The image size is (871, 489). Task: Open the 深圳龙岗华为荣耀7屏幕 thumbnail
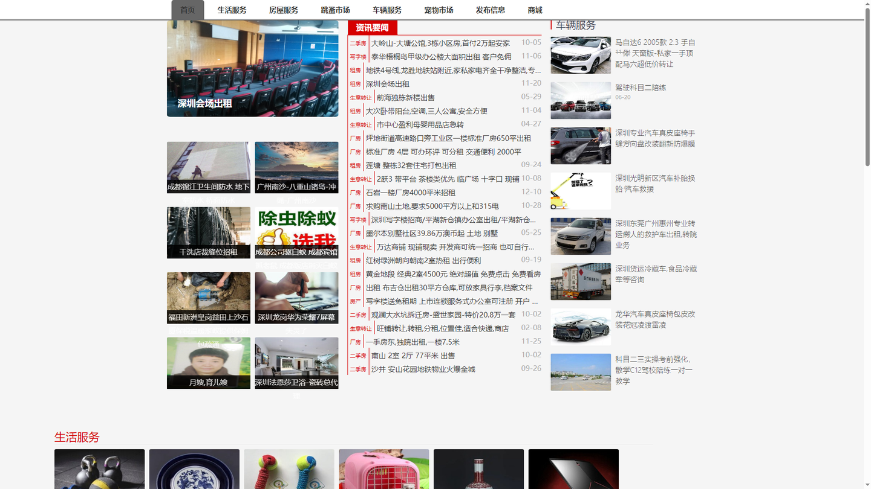point(296,298)
